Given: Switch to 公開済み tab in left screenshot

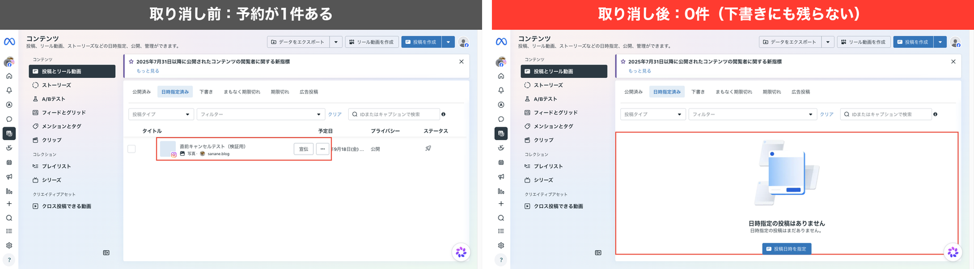Looking at the screenshot, I should (142, 92).
